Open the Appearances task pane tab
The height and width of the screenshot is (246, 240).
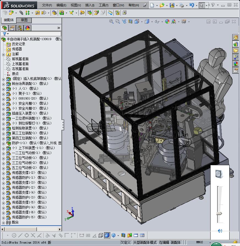(x=236, y=64)
